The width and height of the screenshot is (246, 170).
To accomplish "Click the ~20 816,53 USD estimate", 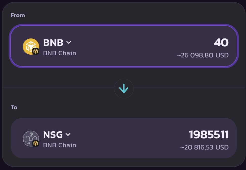I will 204,147.
